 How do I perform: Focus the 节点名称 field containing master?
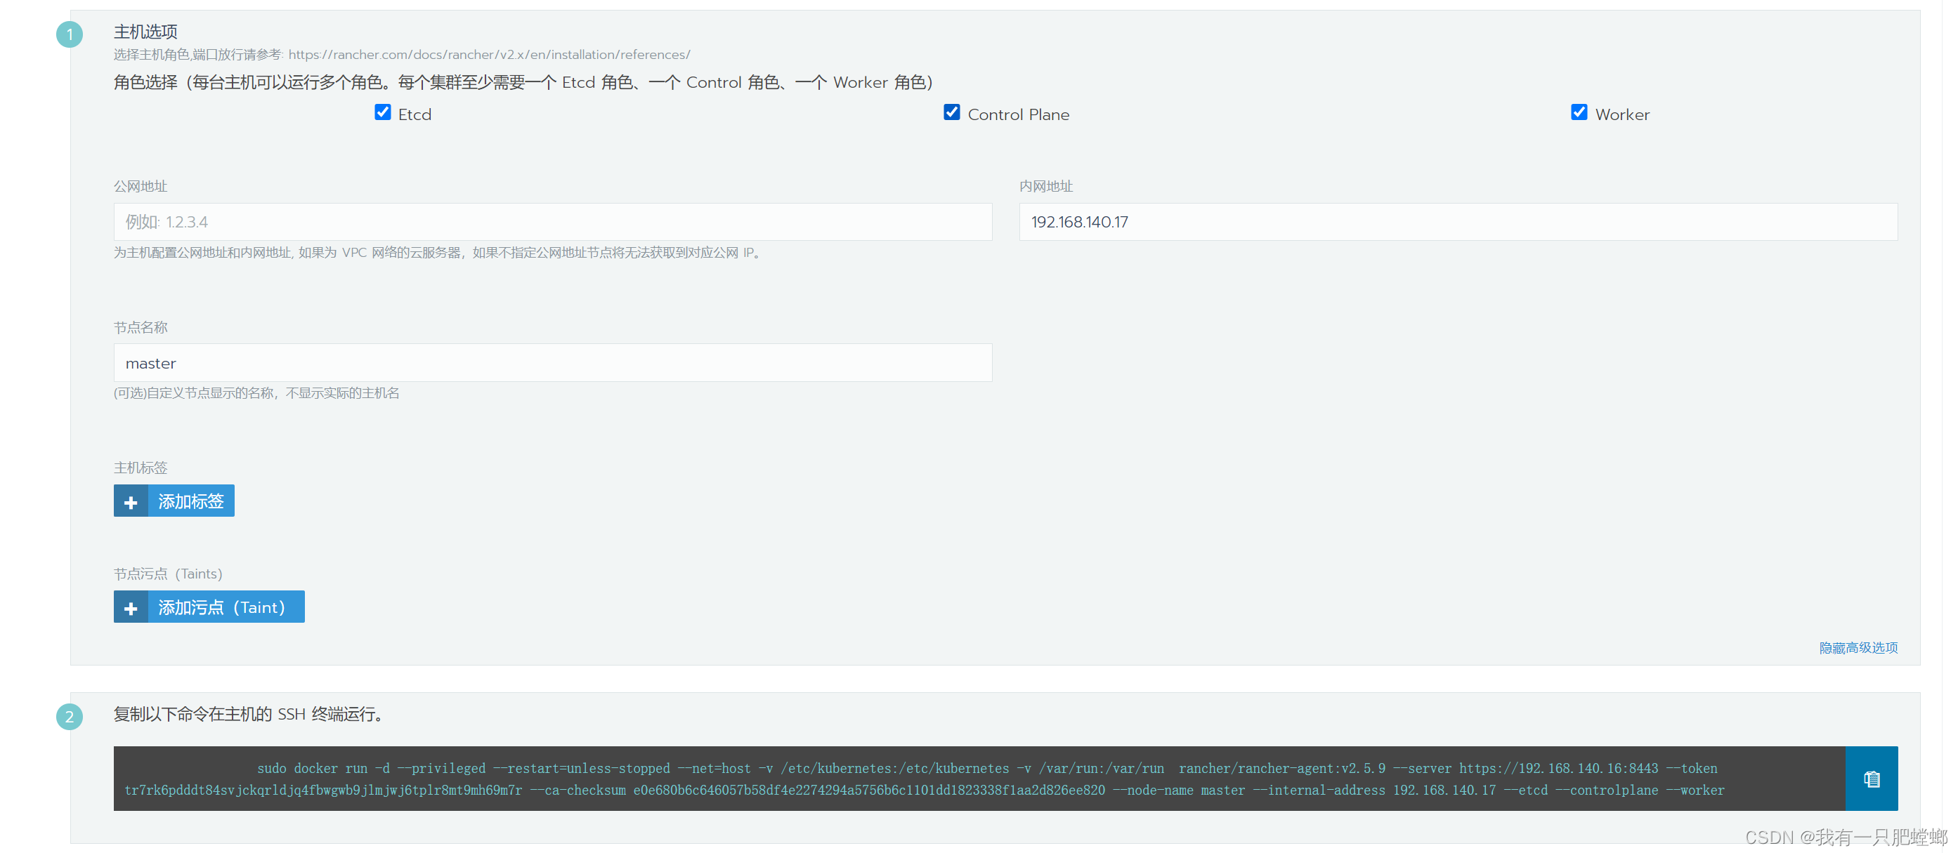553,363
